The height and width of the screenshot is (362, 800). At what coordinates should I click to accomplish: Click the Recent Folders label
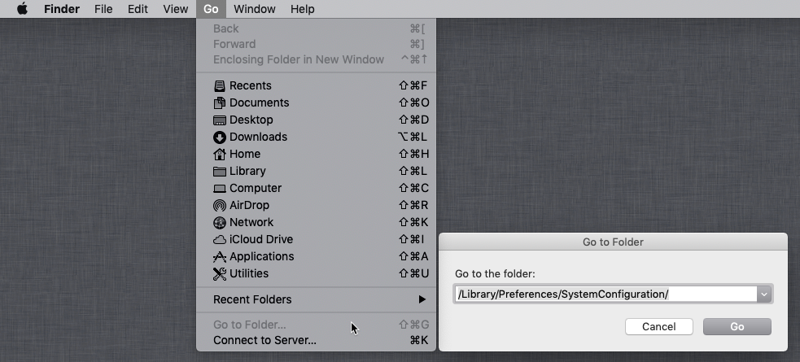[x=252, y=299]
